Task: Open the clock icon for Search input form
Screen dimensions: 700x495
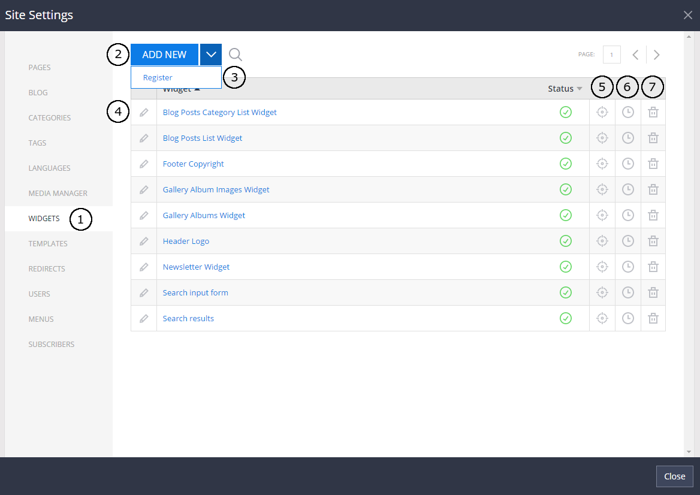Action: pyautogui.click(x=627, y=292)
